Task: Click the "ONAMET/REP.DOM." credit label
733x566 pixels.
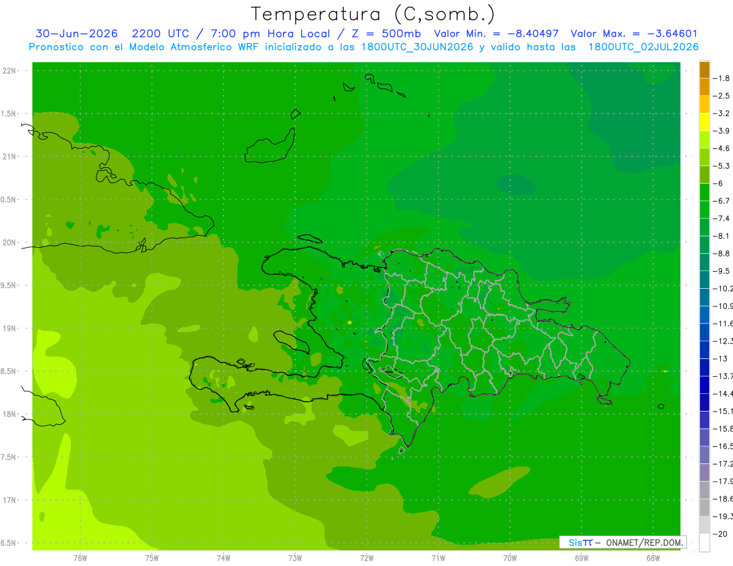Action: pos(644,542)
